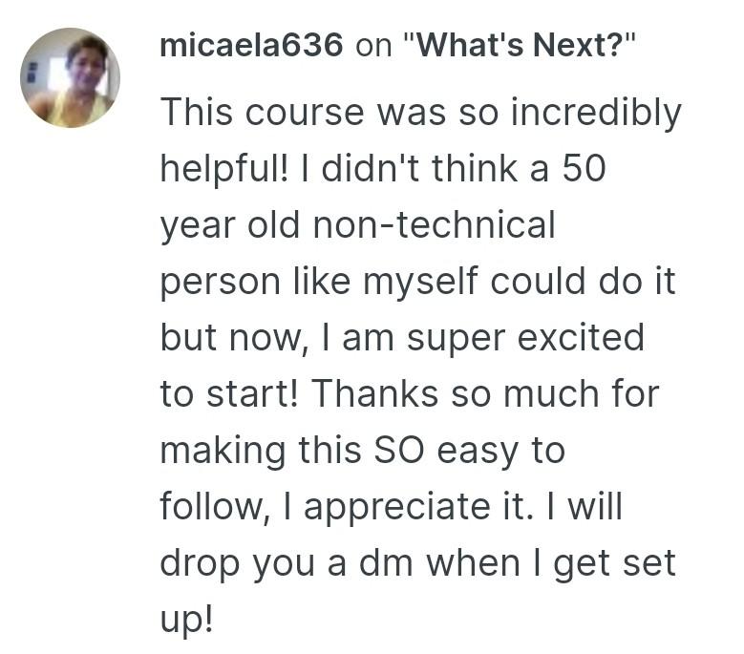Open the "What's Next?" lesson link
744x654 pixels.
[519, 46]
